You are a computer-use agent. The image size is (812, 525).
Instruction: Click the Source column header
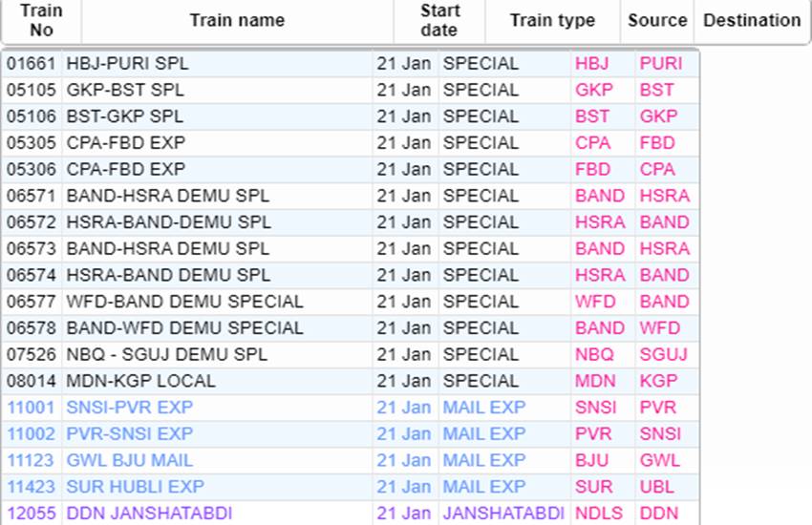[657, 21]
